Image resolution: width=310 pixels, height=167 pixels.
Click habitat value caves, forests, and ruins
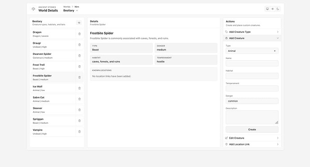pyautogui.click(x=106, y=62)
